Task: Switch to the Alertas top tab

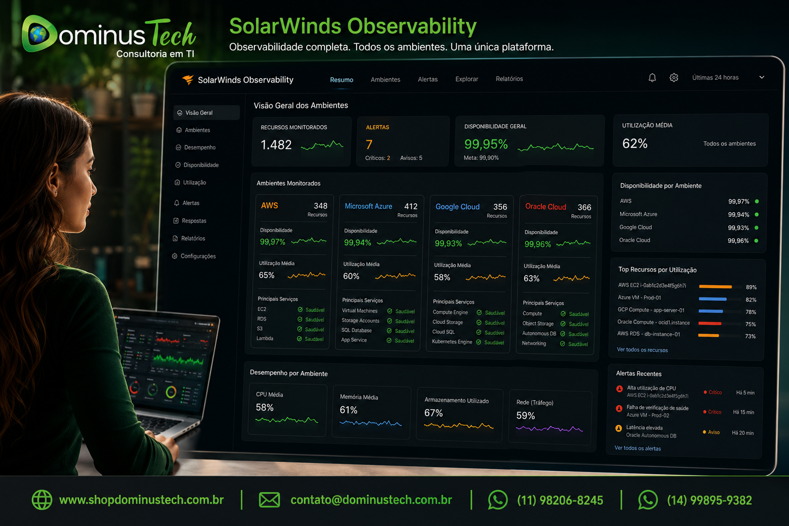Action: 428,79
